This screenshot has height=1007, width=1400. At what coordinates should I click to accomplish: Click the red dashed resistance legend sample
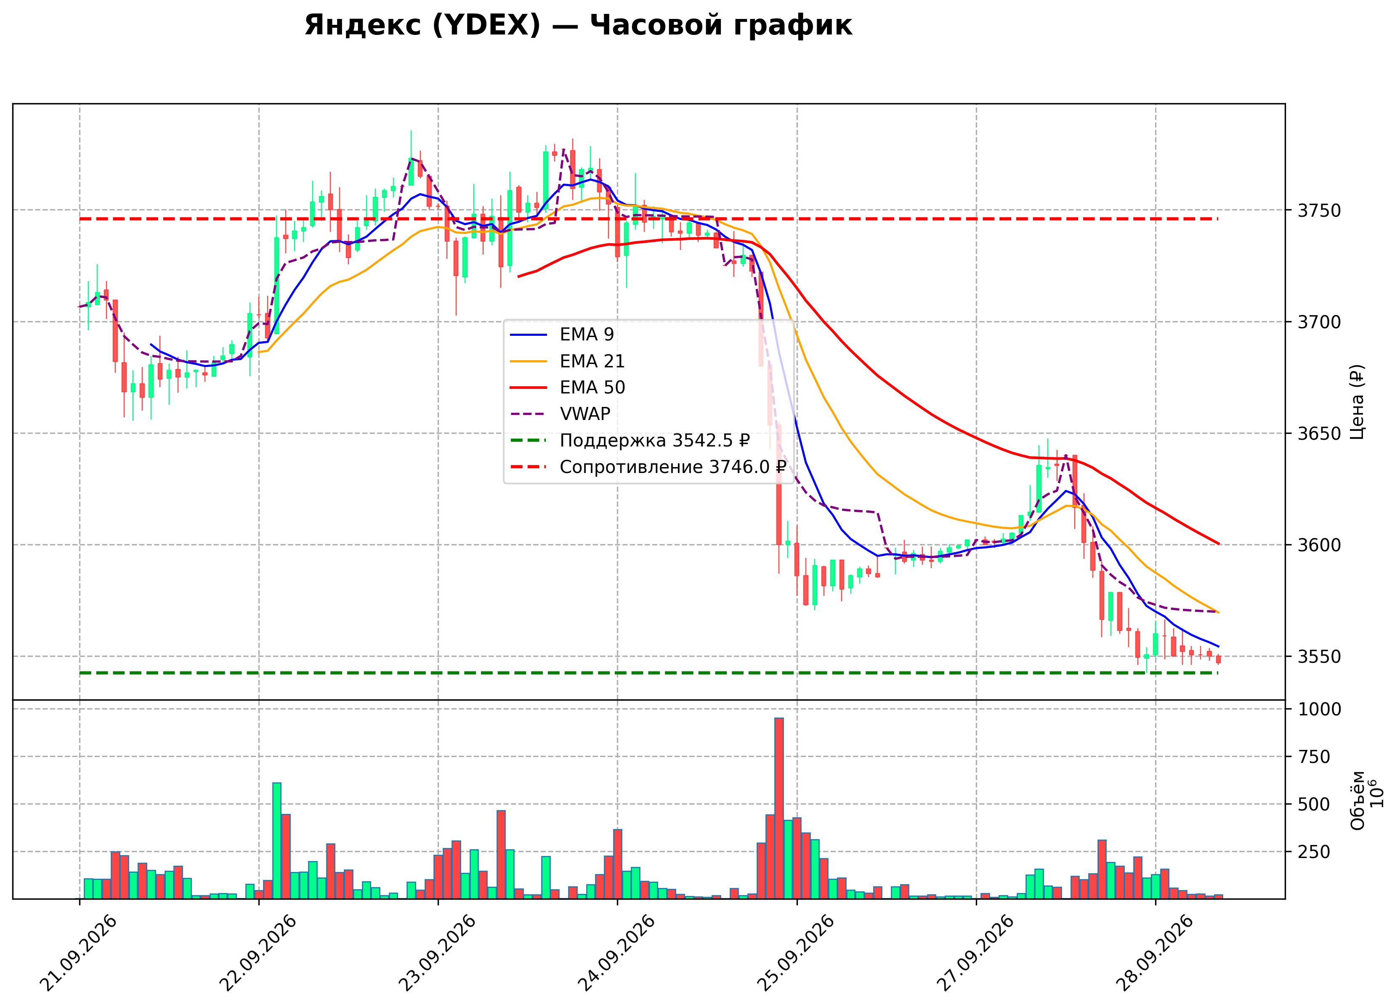(x=529, y=467)
